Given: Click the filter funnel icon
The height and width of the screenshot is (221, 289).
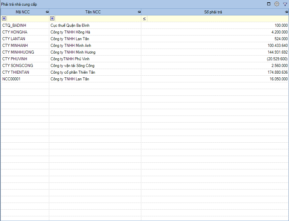Looking at the screenshot, I should click(x=285, y=4).
